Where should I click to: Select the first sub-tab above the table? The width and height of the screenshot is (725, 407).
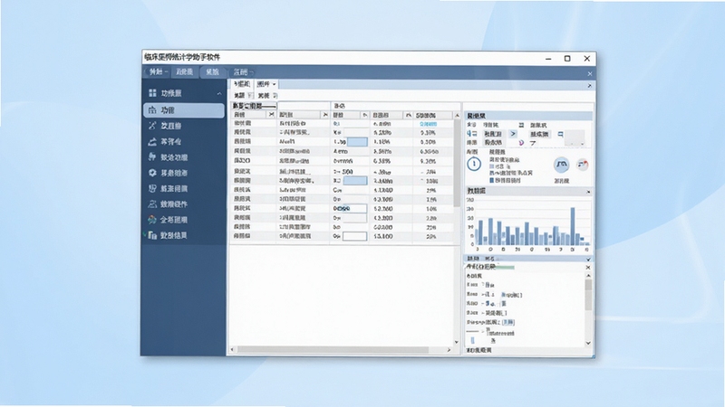241,84
